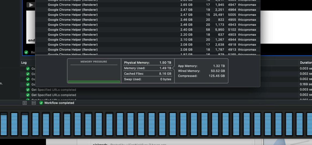Click the Memory Used row showing 1.49 TB
312x145 pixels.
pyautogui.click(x=148, y=68)
